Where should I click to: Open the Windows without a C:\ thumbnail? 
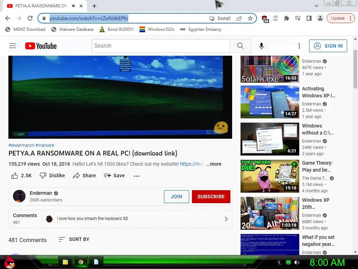[x=270, y=139]
